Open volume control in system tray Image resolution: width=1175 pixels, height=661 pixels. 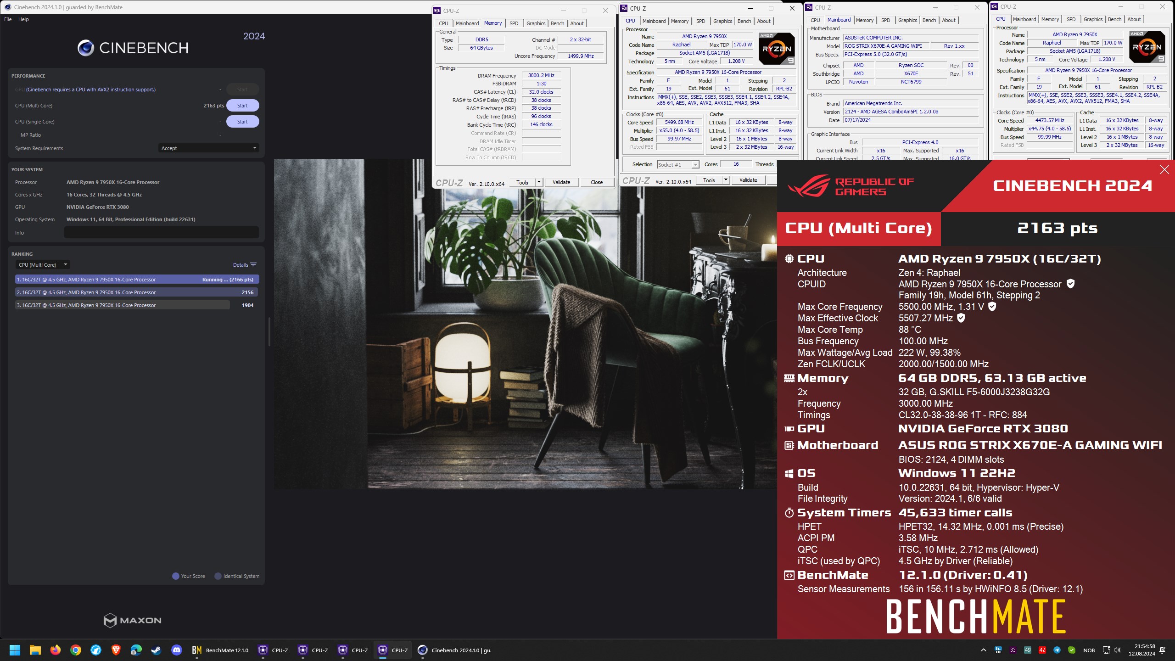tap(1117, 650)
